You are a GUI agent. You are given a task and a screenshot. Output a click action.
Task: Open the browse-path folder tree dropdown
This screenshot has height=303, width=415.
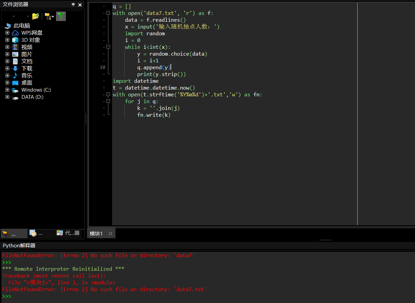tap(49, 16)
